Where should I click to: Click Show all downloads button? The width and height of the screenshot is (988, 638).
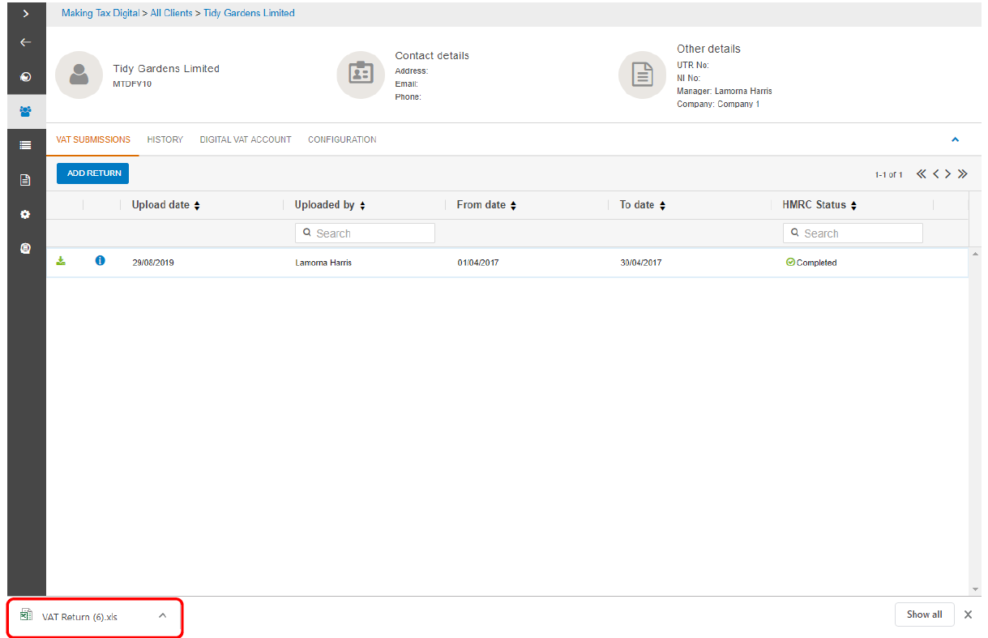pyautogui.click(x=924, y=614)
